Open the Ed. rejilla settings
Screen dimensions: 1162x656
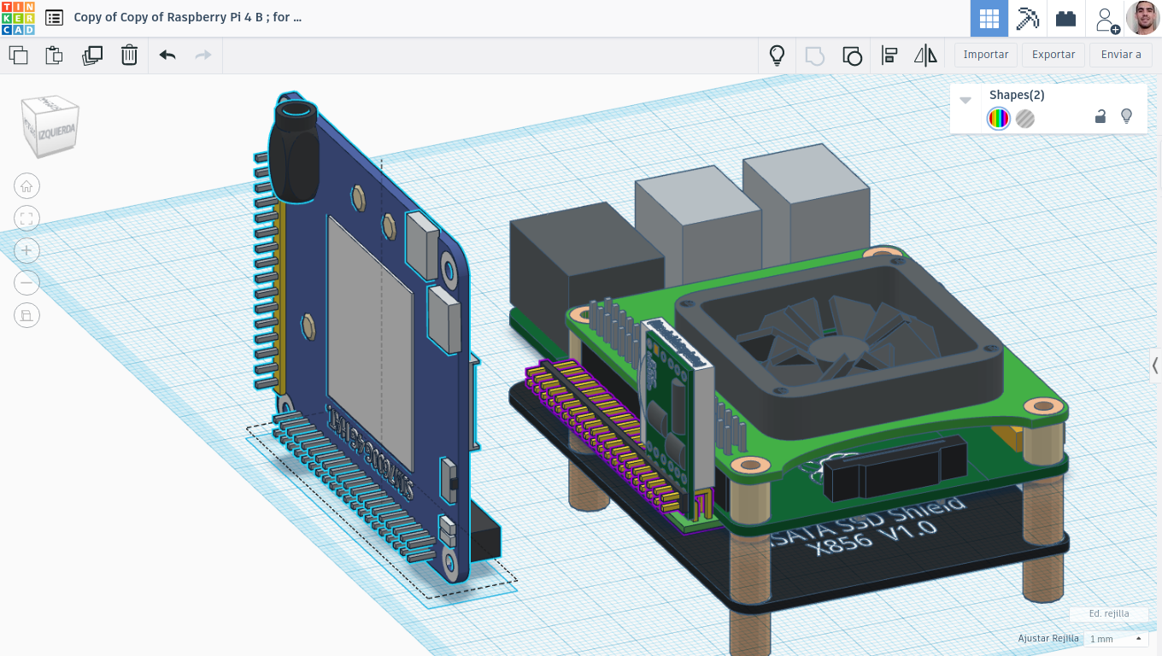[x=1109, y=613]
